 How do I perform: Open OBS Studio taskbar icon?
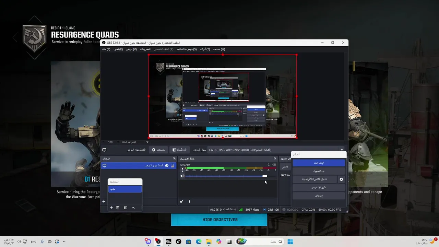pyautogui.click(x=158, y=242)
